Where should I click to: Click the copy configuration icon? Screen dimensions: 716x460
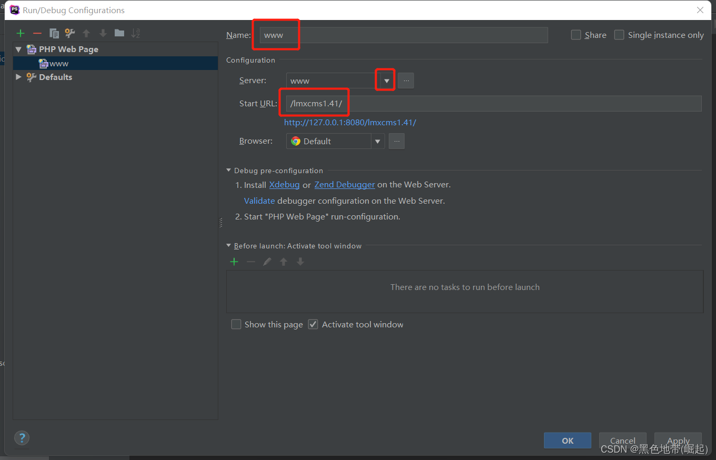click(x=54, y=33)
